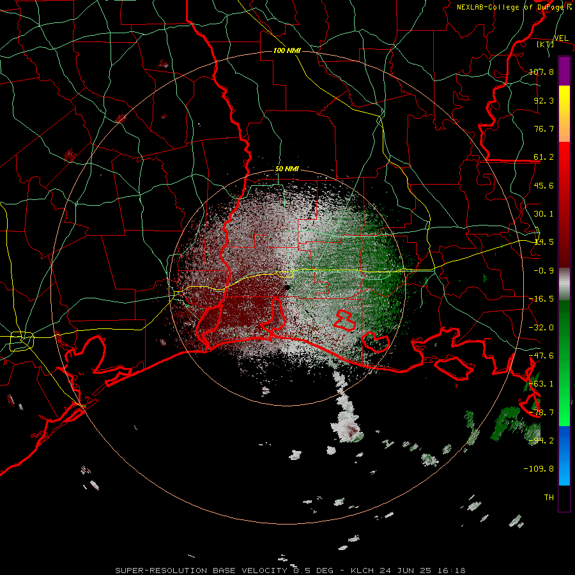Select the 30.1 scale value
575x575 pixels.
tap(544, 214)
